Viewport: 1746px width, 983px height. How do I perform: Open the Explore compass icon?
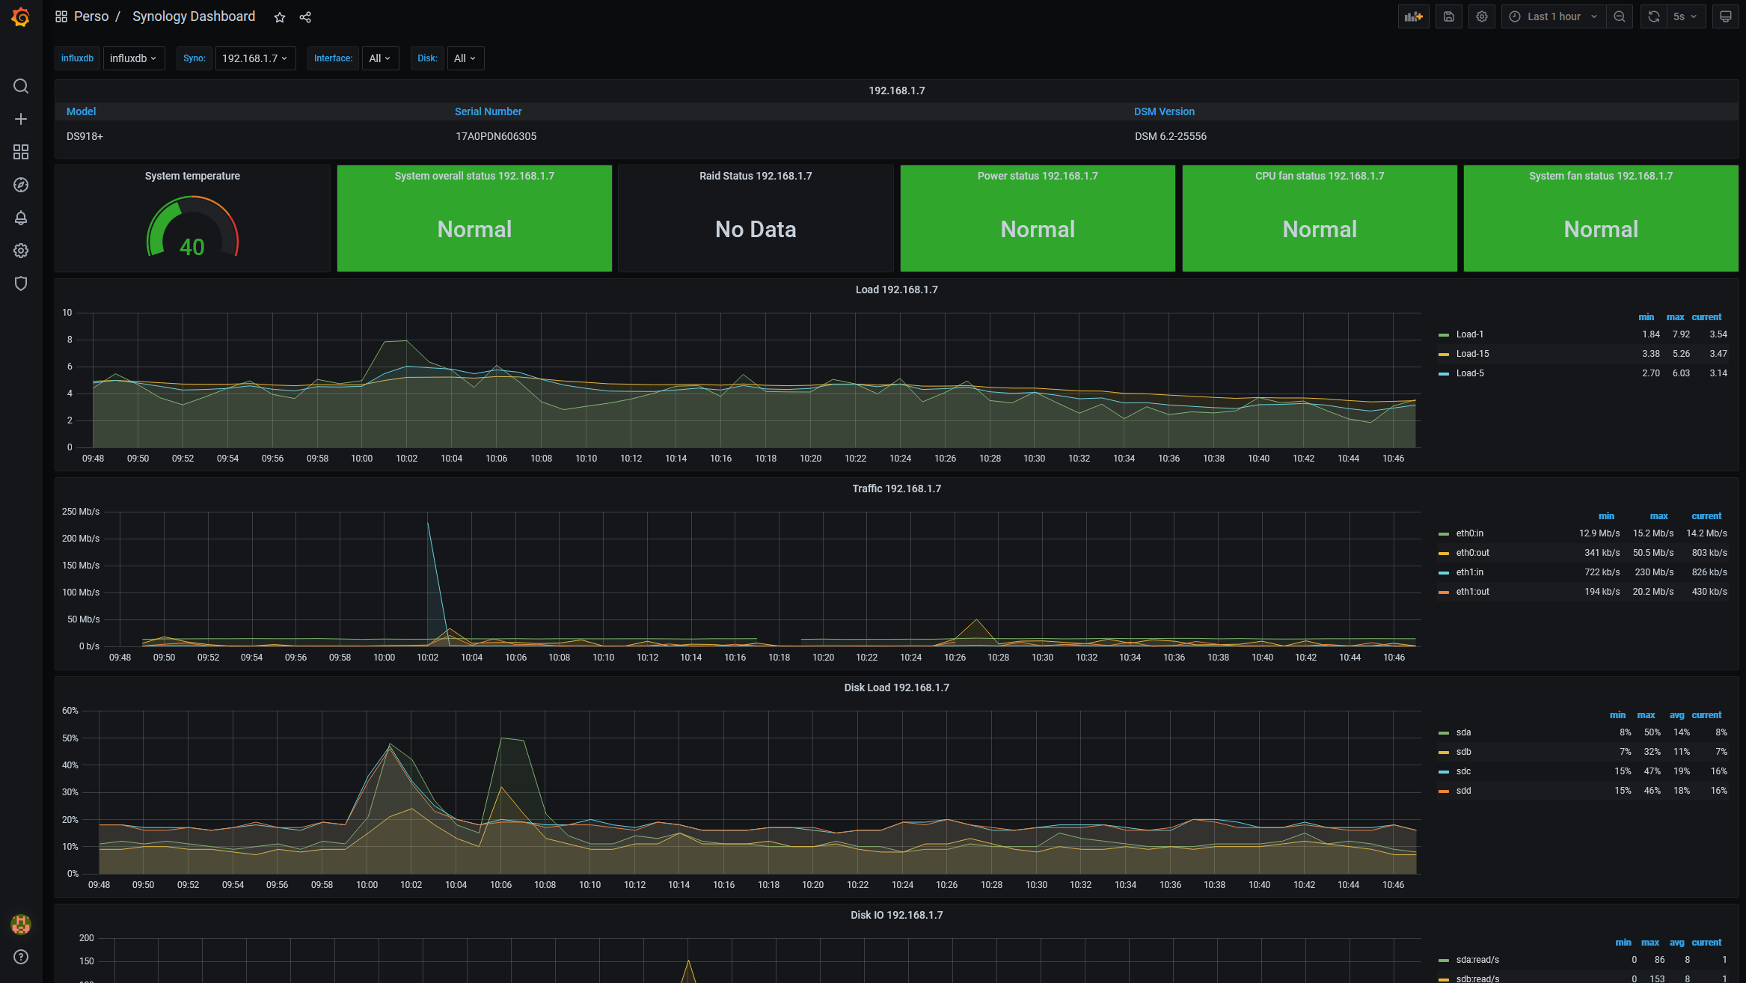tap(21, 185)
